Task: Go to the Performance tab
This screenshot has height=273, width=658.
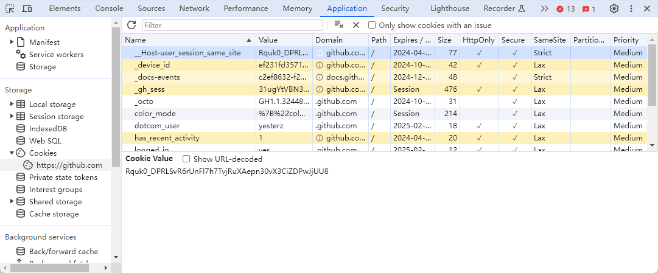Action: pos(245,9)
